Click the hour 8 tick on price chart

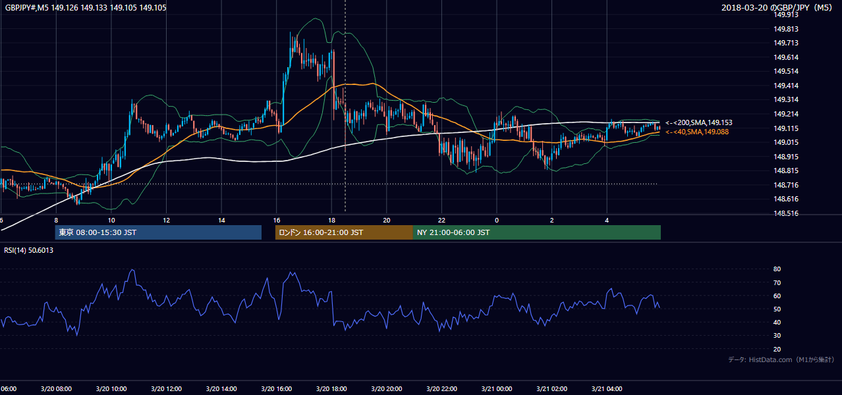coord(56,220)
